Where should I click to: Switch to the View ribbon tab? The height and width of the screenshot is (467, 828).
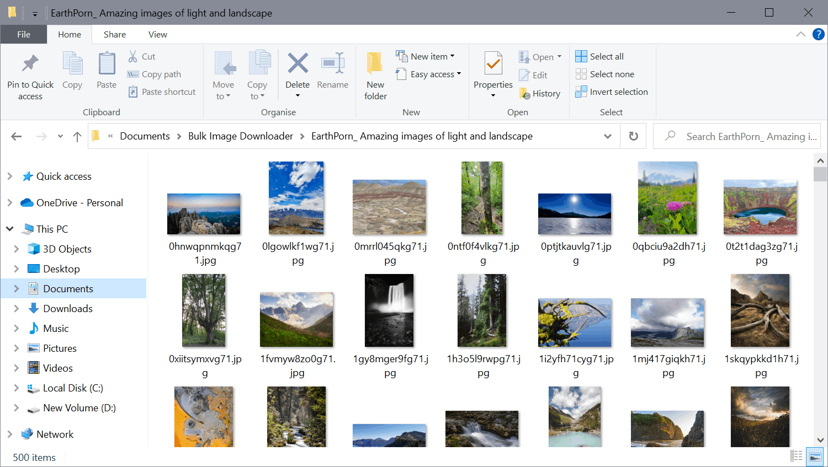click(x=158, y=34)
